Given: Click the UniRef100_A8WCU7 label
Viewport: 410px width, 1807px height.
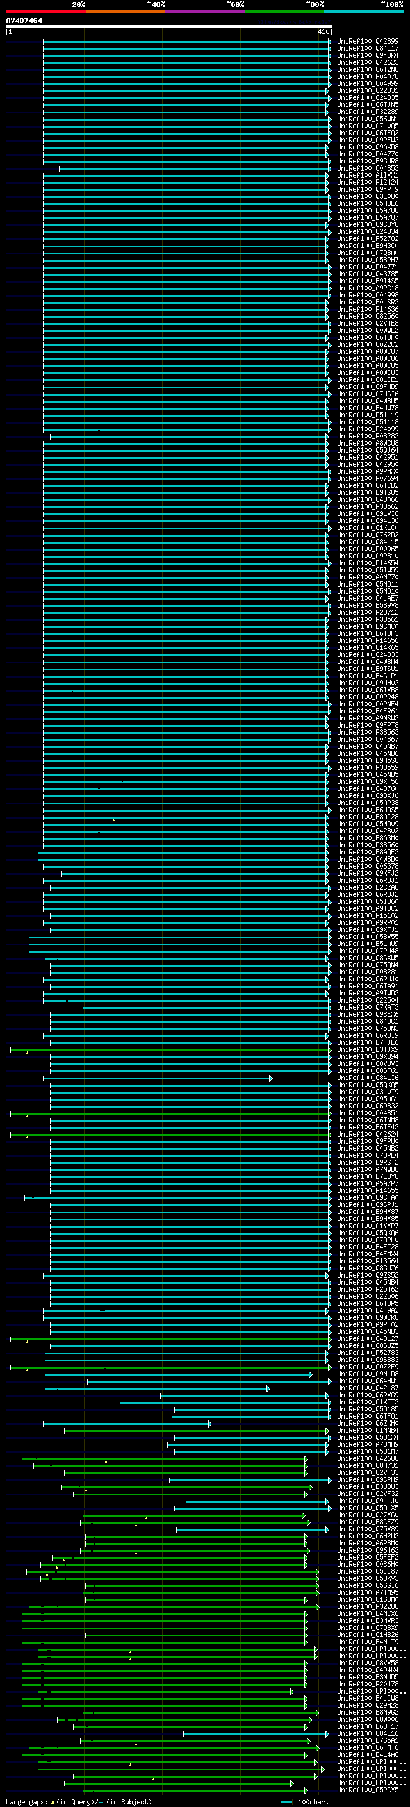Looking at the screenshot, I should pyautogui.click(x=368, y=352).
